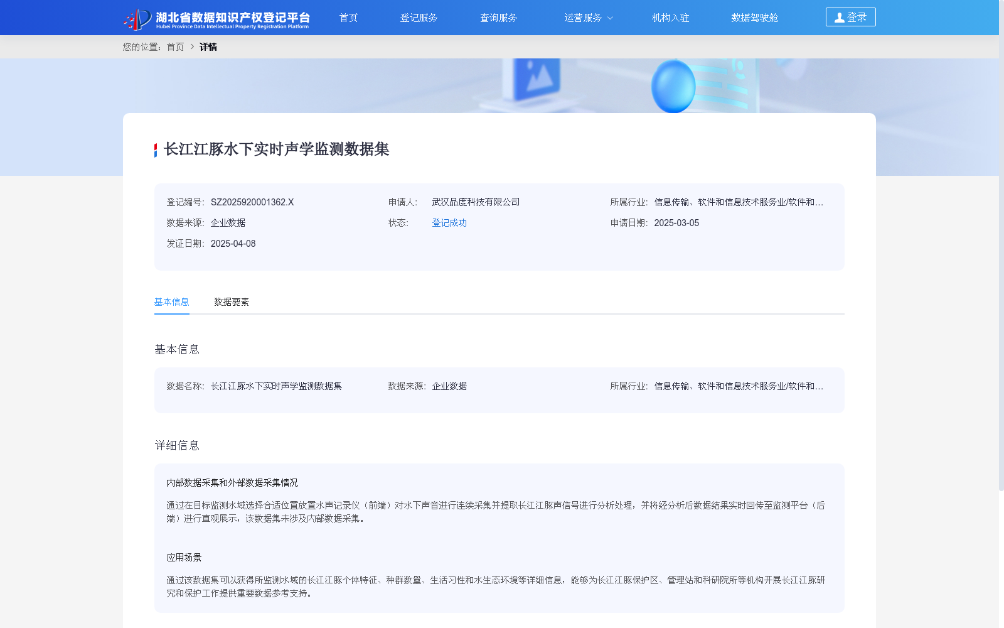Image resolution: width=1004 pixels, height=628 pixels.
Task: Click truncated industry value in top info card
Action: (x=739, y=202)
